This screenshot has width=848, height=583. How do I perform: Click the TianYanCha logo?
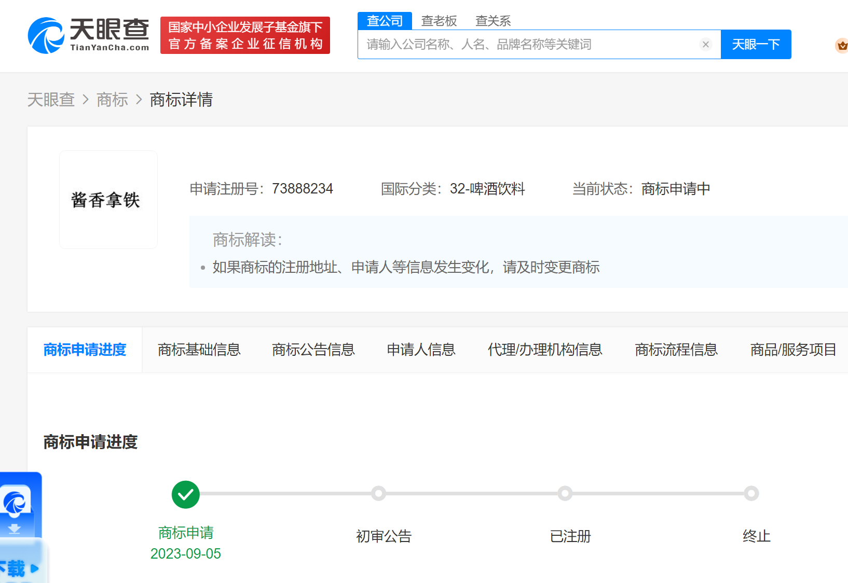click(x=89, y=35)
